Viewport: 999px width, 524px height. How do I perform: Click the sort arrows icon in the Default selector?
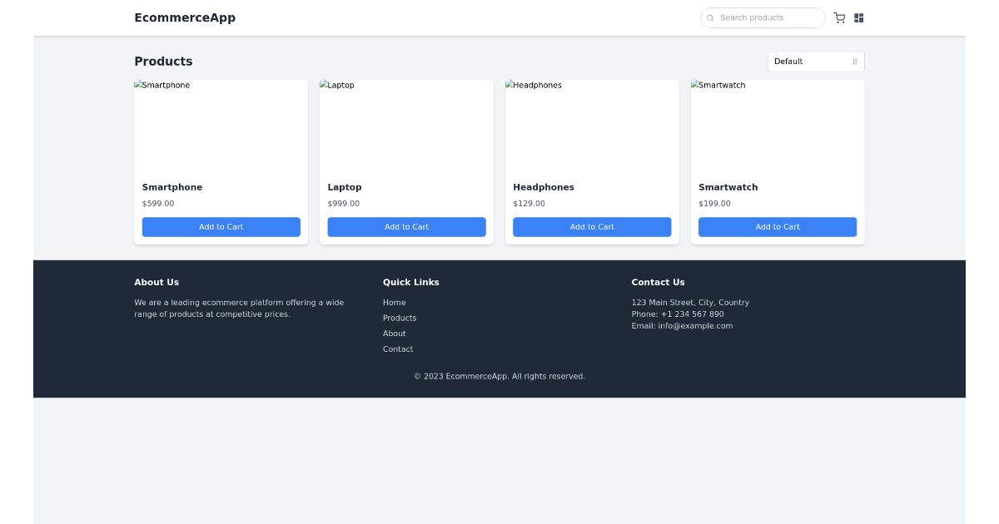(x=854, y=61)
